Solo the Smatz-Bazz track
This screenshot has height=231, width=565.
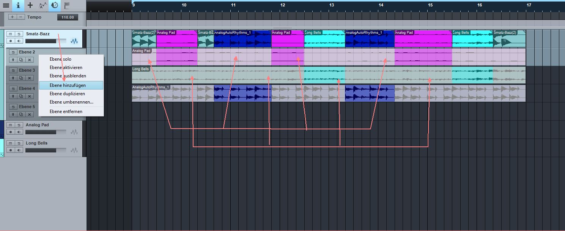(19, 34)
